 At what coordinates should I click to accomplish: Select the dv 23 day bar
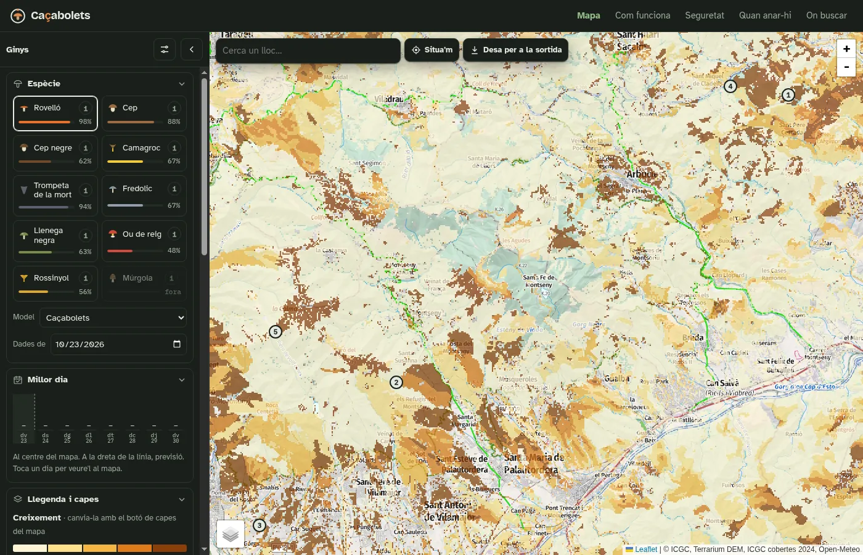coord(23,419)
